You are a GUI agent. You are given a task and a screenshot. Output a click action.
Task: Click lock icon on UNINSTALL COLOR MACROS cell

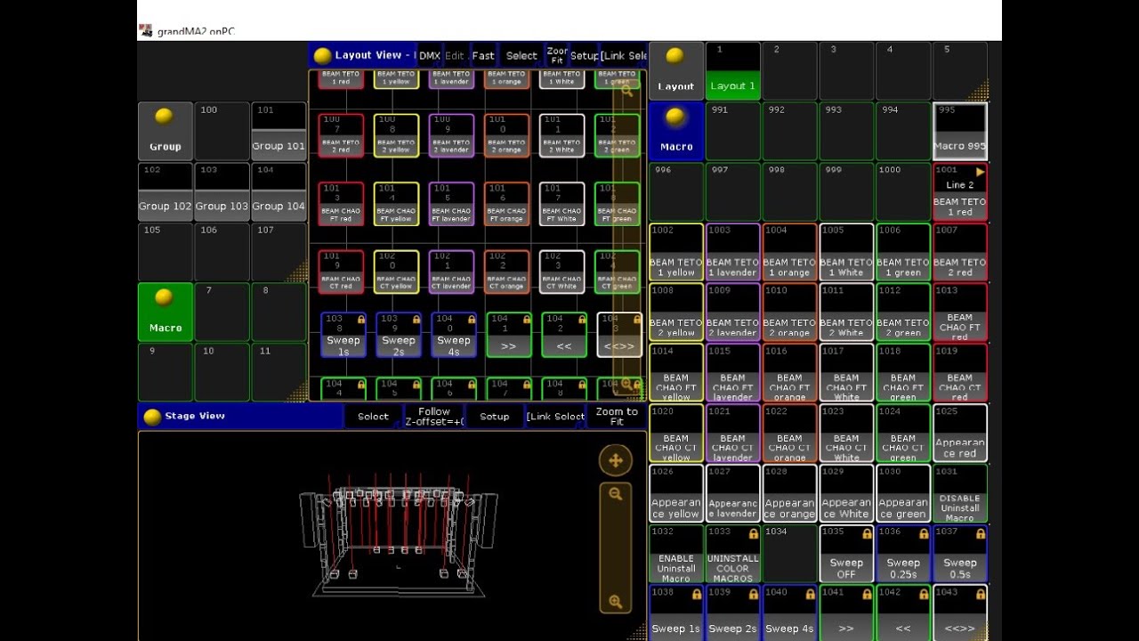point(753,534)
